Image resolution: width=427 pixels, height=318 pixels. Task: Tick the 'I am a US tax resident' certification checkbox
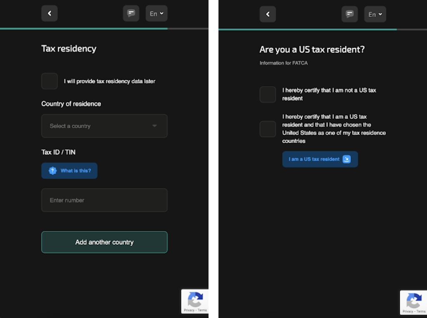268,129
